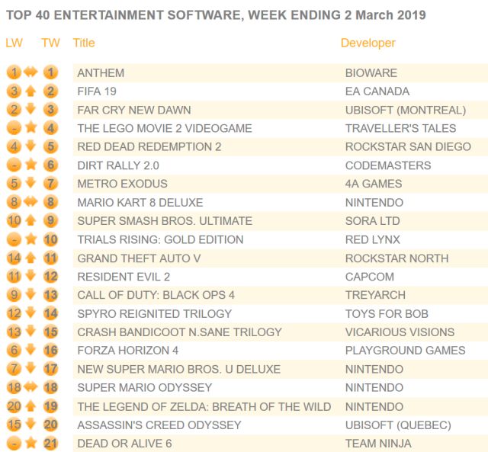Click the last-week rank 20 badge in Zelda row
The width and height of the screenshot is (488, 452).
14,406
